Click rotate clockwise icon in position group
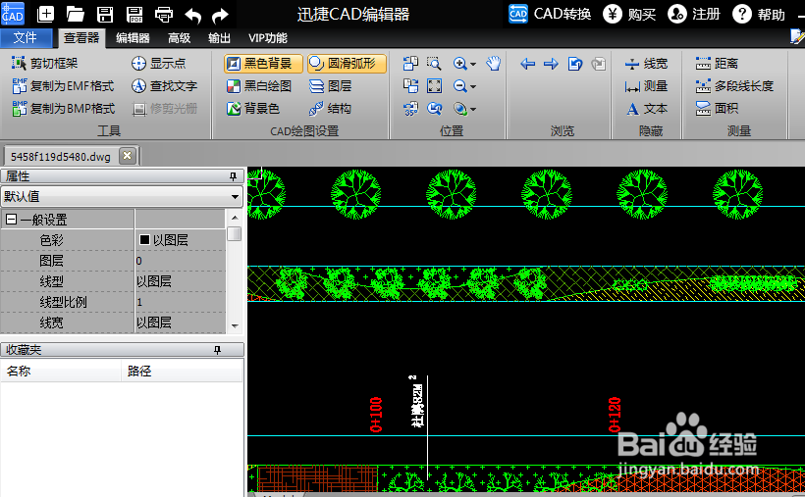Viewport: 805px width, 497px height. coord(410,85)
